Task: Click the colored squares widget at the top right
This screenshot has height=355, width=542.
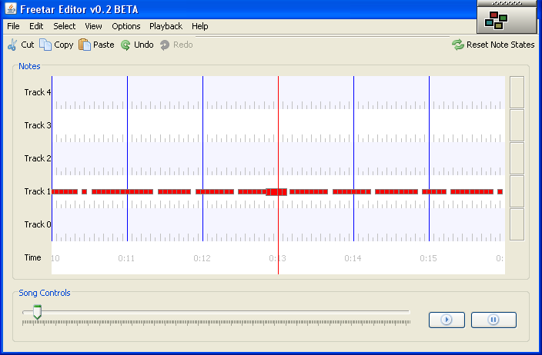Action: tap(496, 20)
